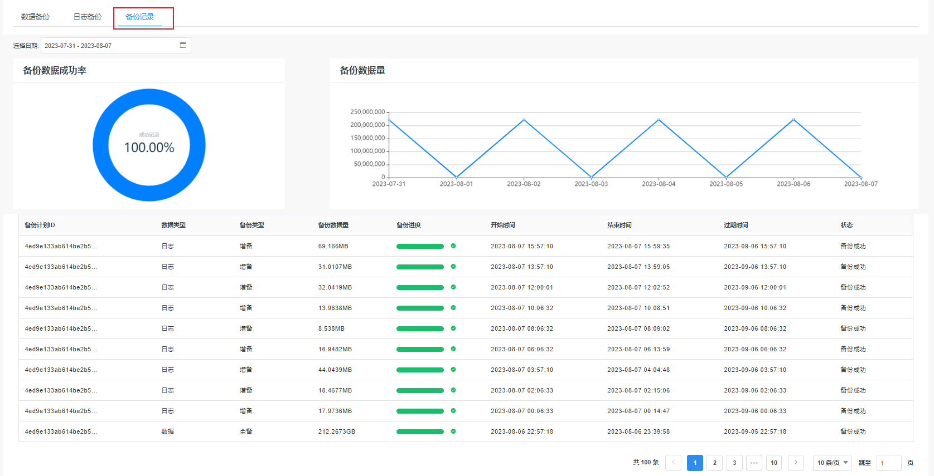The width and height of the screenshot is (934, 476).
Task: Click start time 2023-08-07 15:57:10
Action: pos(522,246)
